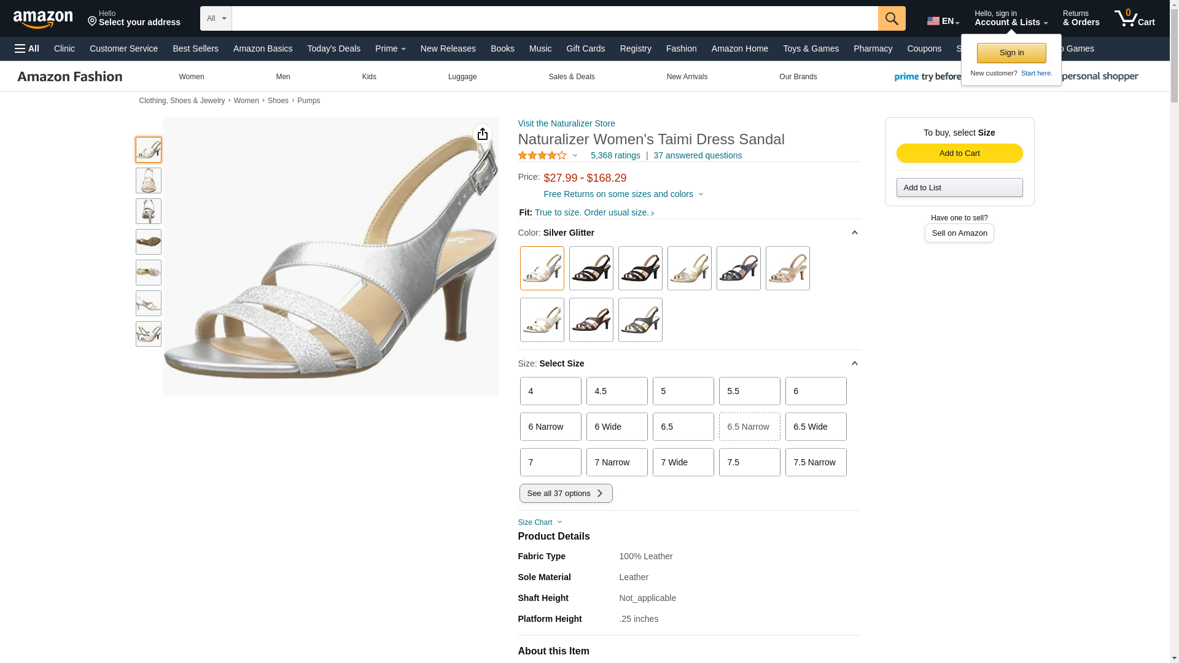Image resolution: width=1179 pixels, height=663 pixels.
Task: Click the magnifying glass search button
Action: tap(891, 18)
